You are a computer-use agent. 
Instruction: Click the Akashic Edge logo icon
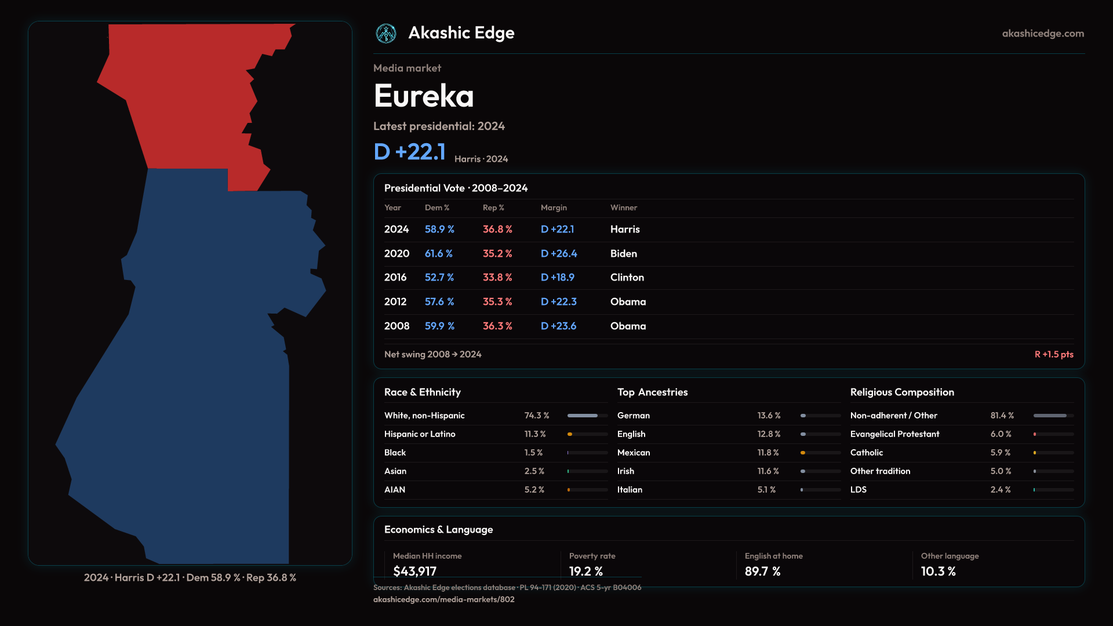pos(386,34)
